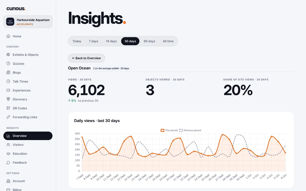Click the Home icon in sidebar
The height and width of the screenshot is (191, 306).
pos(8,36)
